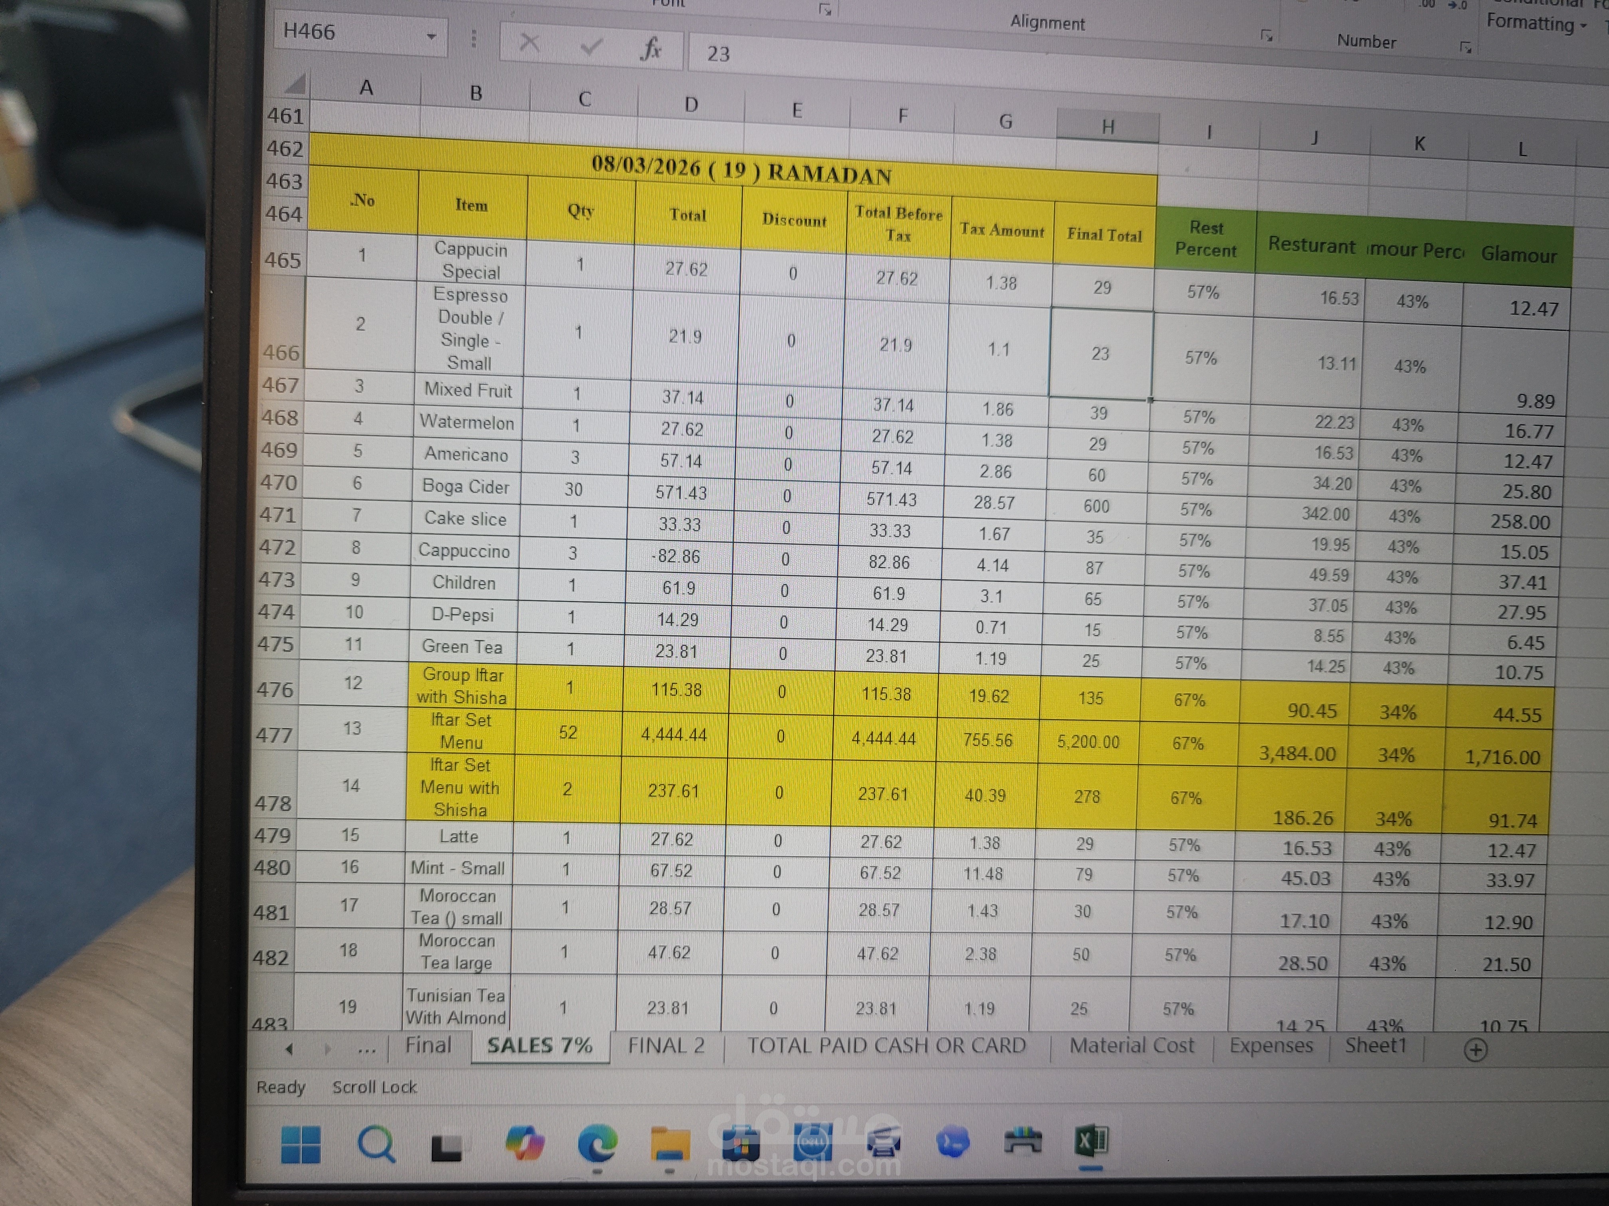Viewport: 1609px width, 1206px height.
Task: Select the cell with 5,200.00
Action: [x=1088, y=741]
